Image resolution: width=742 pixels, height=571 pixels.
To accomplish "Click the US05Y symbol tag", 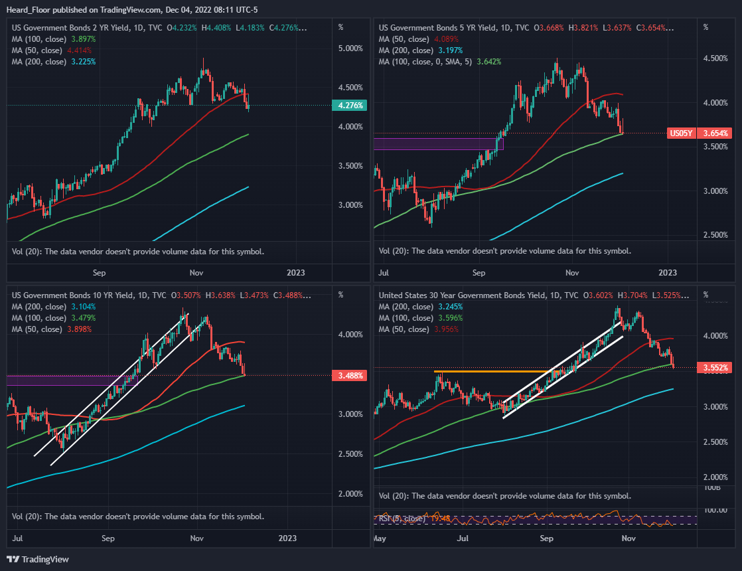I will [681, 133].
